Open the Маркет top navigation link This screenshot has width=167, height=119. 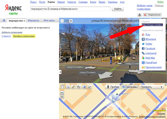61,2
